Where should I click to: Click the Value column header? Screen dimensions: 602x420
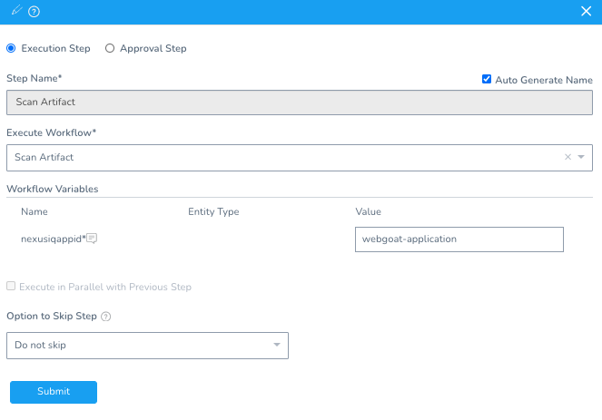click(368, 211)
